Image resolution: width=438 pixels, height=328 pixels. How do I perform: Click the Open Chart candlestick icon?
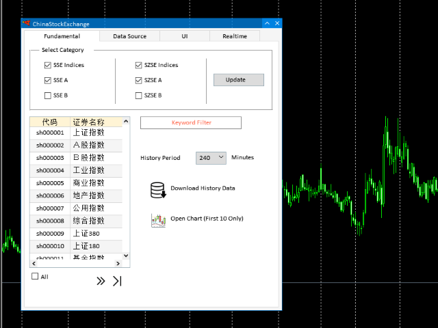click(159, 220)
